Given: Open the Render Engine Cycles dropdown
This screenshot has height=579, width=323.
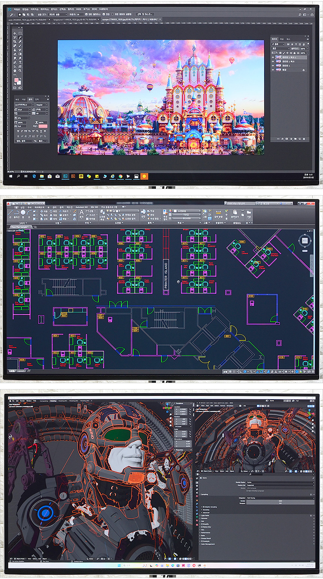Looking at the screenshot, I should (280, 482).
